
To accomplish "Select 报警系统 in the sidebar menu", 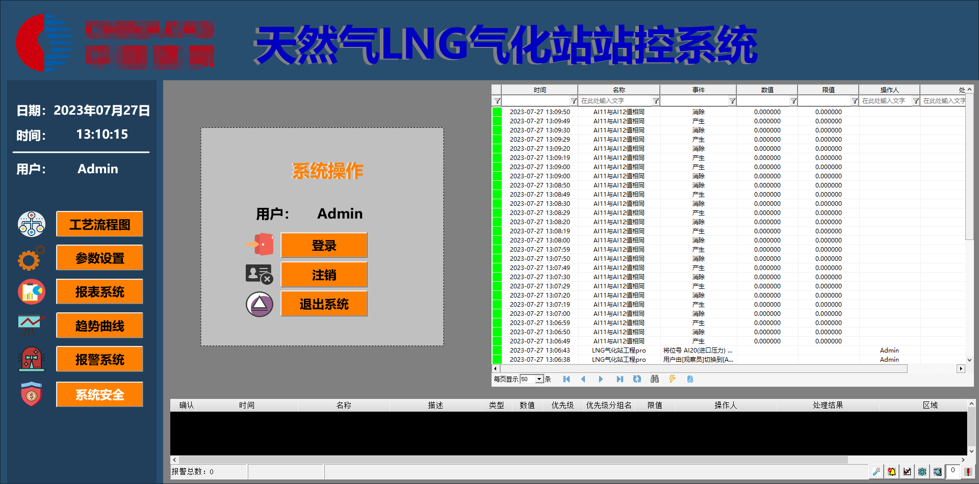I will (x=99, y=359).
